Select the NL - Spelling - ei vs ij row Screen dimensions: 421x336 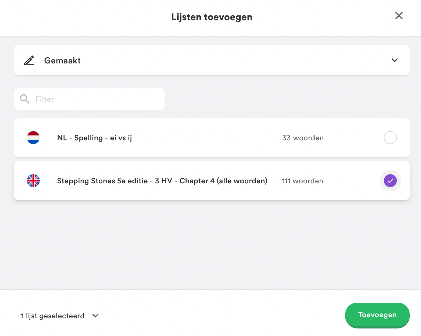[x=212, y=138]
